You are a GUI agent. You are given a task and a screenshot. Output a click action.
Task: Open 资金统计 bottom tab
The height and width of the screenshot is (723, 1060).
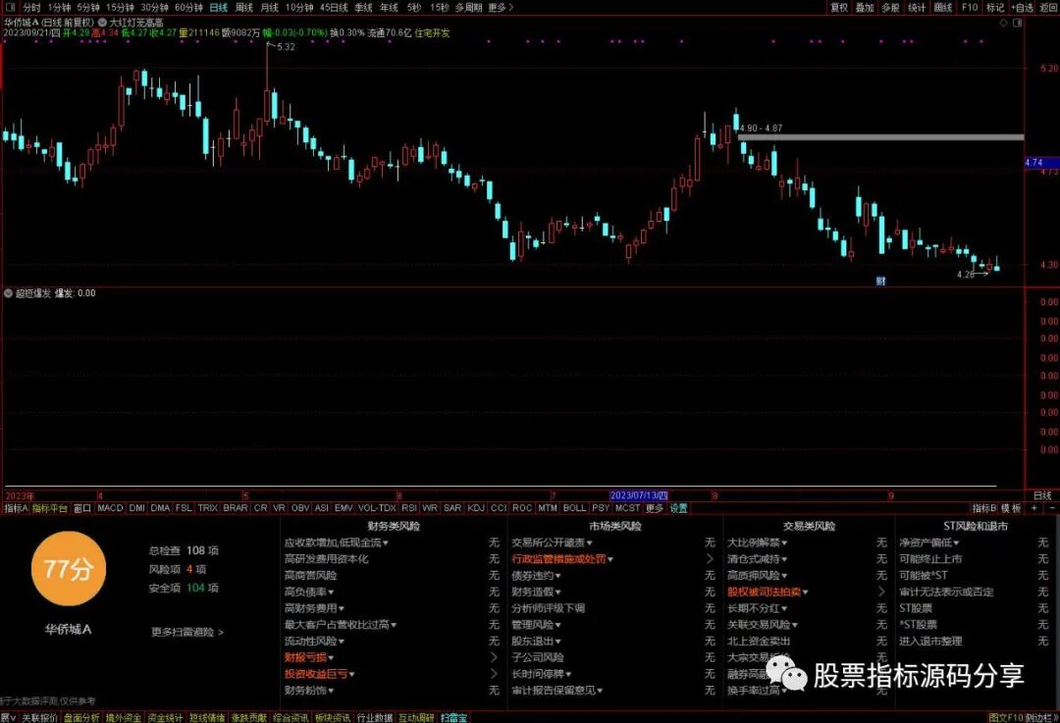pos(166,717)
